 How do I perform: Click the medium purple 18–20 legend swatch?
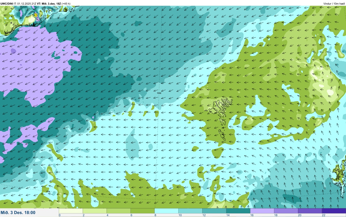pos(286,211)
